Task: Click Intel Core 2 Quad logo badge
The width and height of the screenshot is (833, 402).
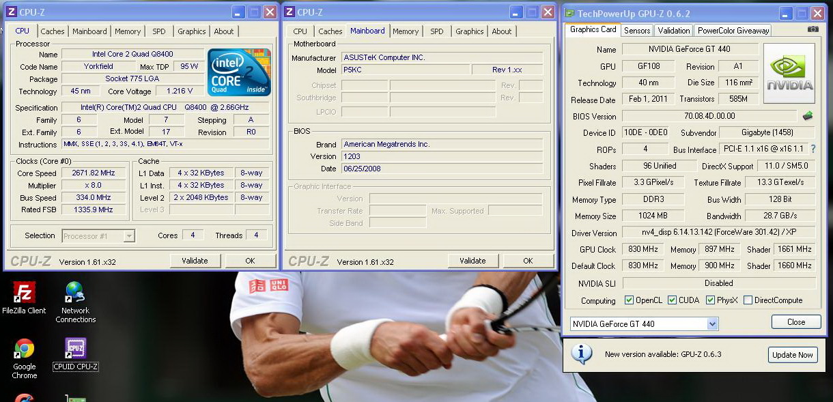Action: point(240,72)
